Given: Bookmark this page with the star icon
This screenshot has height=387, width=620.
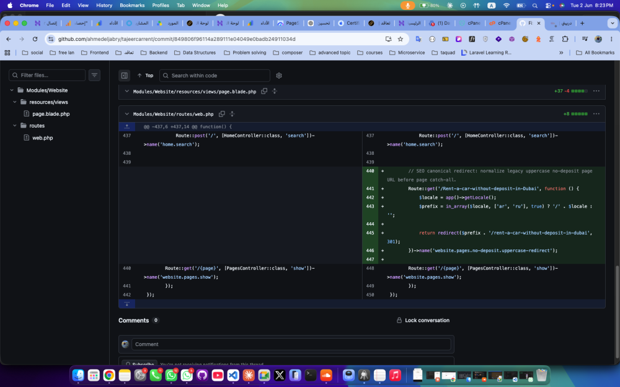Looking at the screenshot, I should [x=400, y=39].
